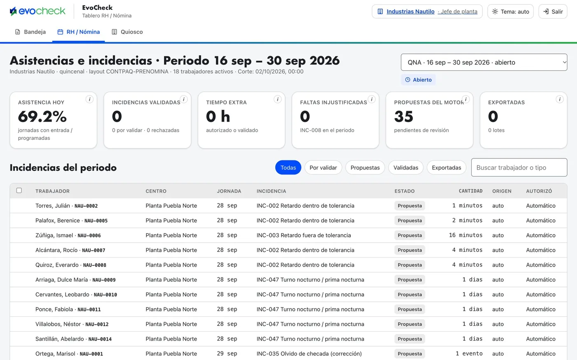Image resolution: width=577 pixels, height=360 pixels.
Task: Show only Validadas incidents
Action: (406, 167)
